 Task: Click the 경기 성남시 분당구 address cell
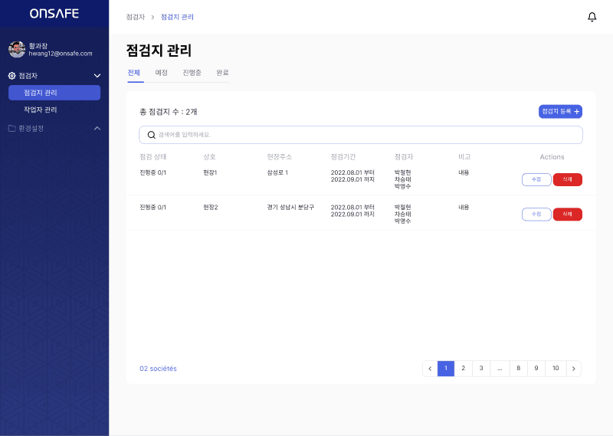(x=290, y=207)
